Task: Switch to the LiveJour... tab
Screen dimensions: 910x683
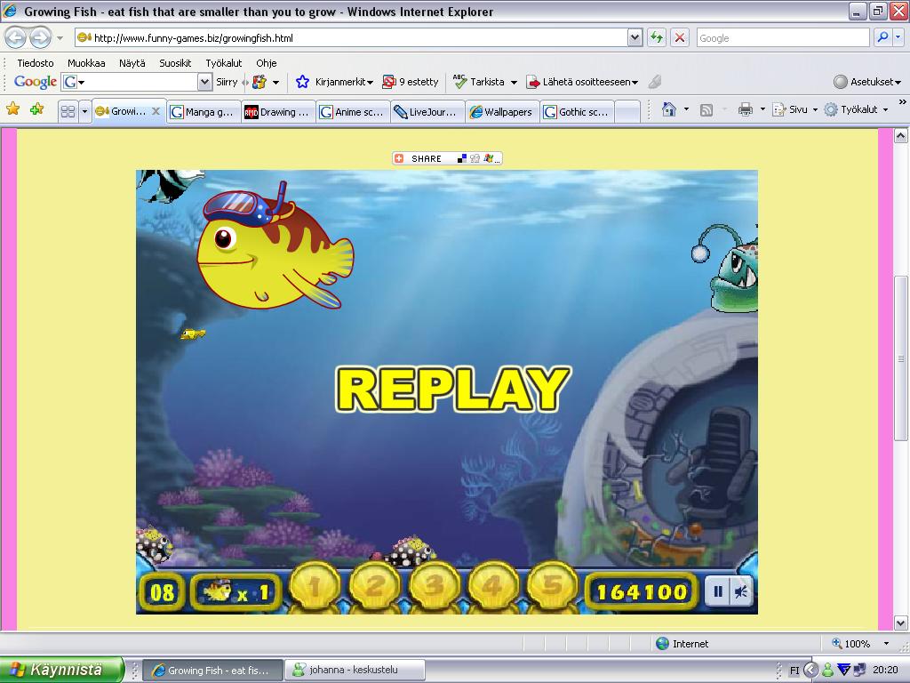Action: click(427, 112)
